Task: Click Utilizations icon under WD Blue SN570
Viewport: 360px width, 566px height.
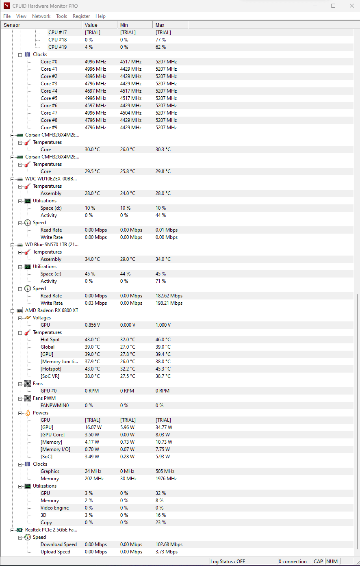Action: pos(27,267)
